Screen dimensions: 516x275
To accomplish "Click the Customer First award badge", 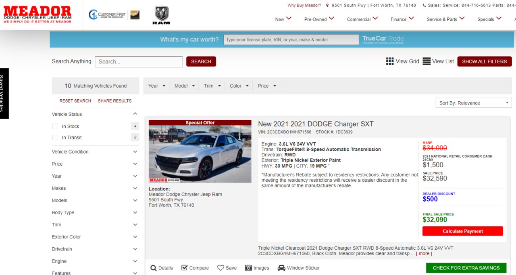I will coord(114,15).
